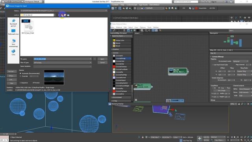Open the View menu in Slate Material Editor
252x142 pixels.
[136, 27]
